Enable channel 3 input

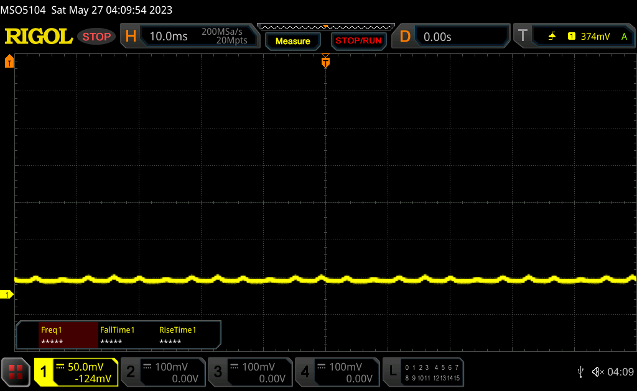pos(249,372)
